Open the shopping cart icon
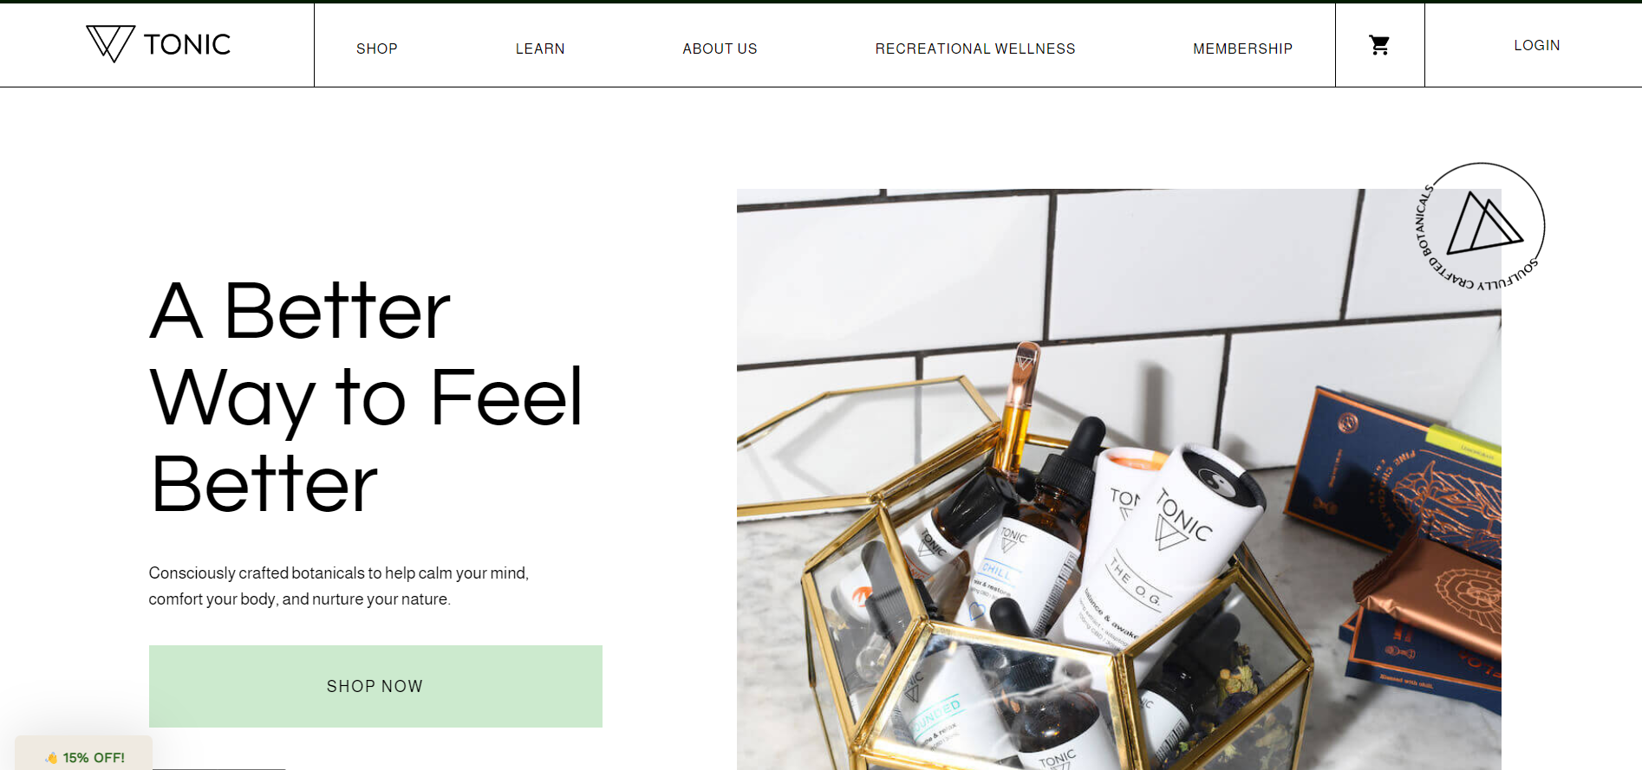This screenshot has height=770, width=1642. (x=1379, y=45)
